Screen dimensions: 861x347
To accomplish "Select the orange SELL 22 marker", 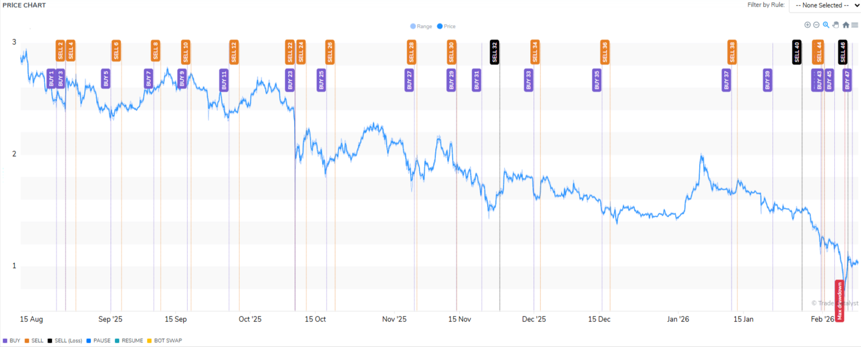I will [x=290, y=52].
